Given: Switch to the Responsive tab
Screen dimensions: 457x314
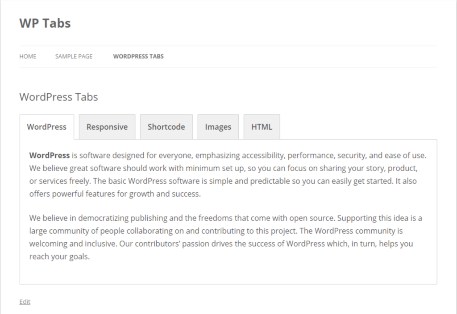Looking at the screenshot, I should click(107, 127).
